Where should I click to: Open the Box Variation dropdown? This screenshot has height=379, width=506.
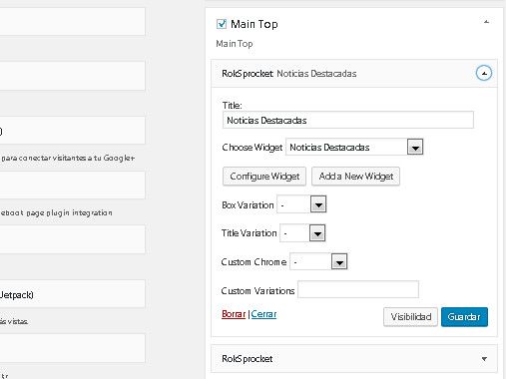click(x=301, y=204)
